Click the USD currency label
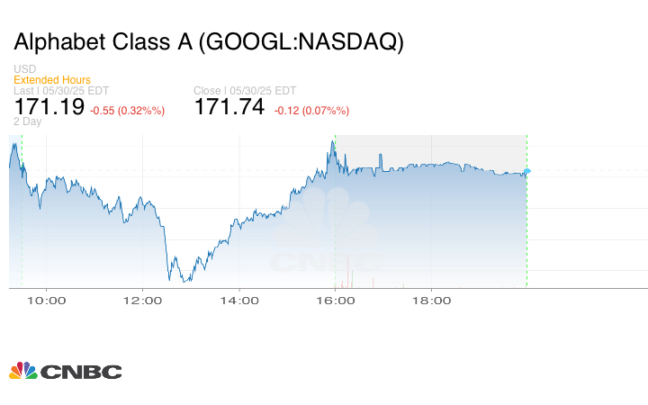This screenshot has height=405, width=648. click(x=25, y=69)
